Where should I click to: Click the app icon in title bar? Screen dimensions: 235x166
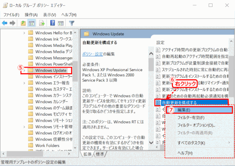coord(5,5)
